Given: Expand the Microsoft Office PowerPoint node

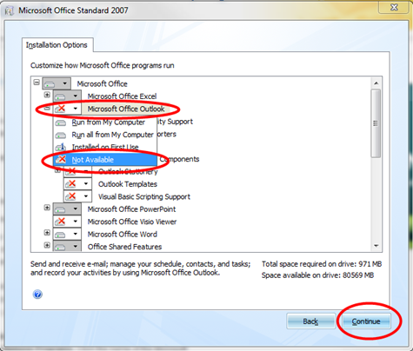Looking at the screenshot, I should tap(47, 208).
